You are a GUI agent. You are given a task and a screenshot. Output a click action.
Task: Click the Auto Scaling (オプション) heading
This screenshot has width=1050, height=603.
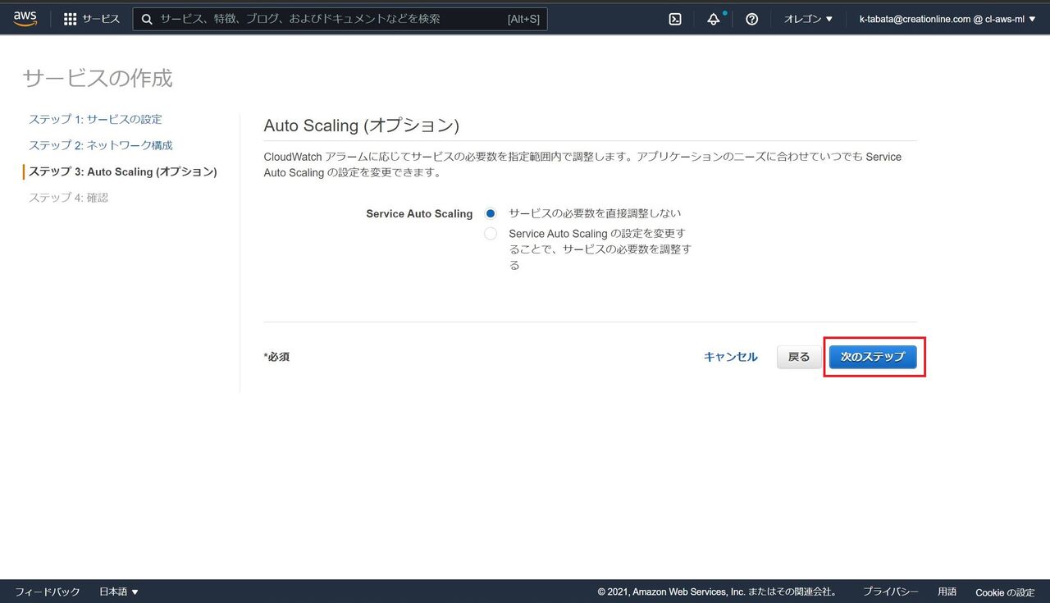coord(361,126)
